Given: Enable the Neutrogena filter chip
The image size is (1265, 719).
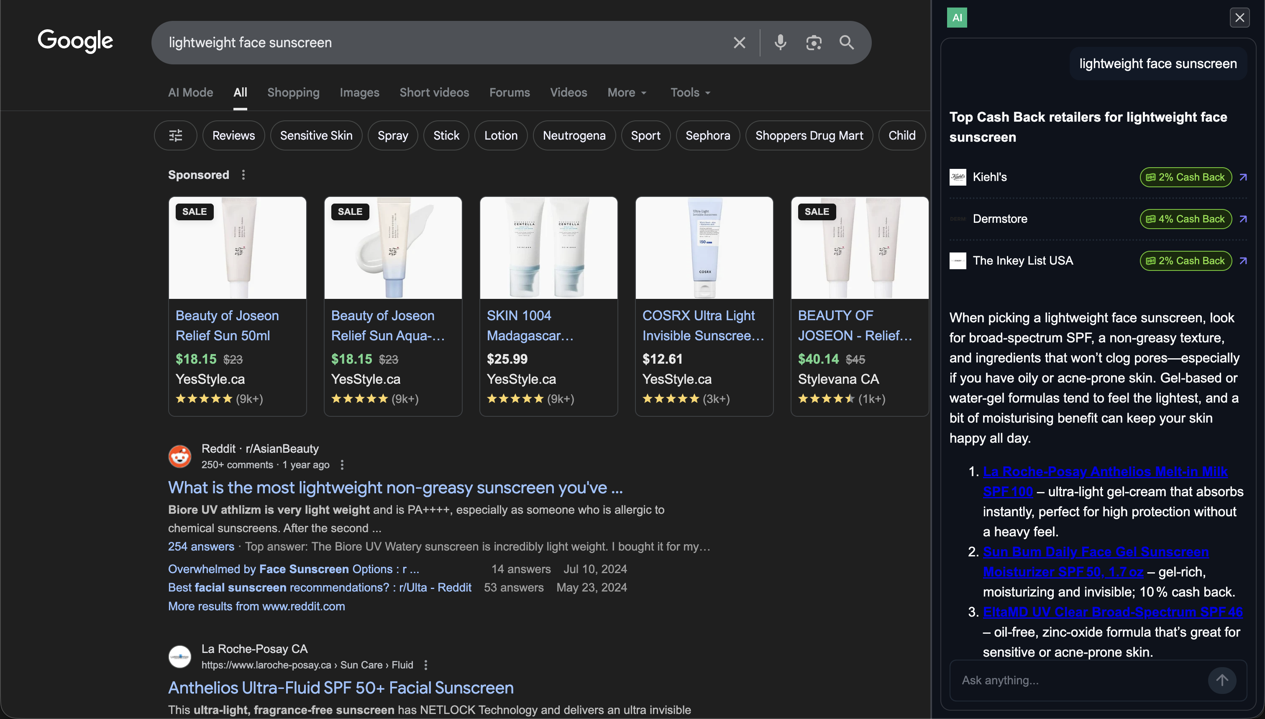Looking at the screenshot, I should point(574,135).
